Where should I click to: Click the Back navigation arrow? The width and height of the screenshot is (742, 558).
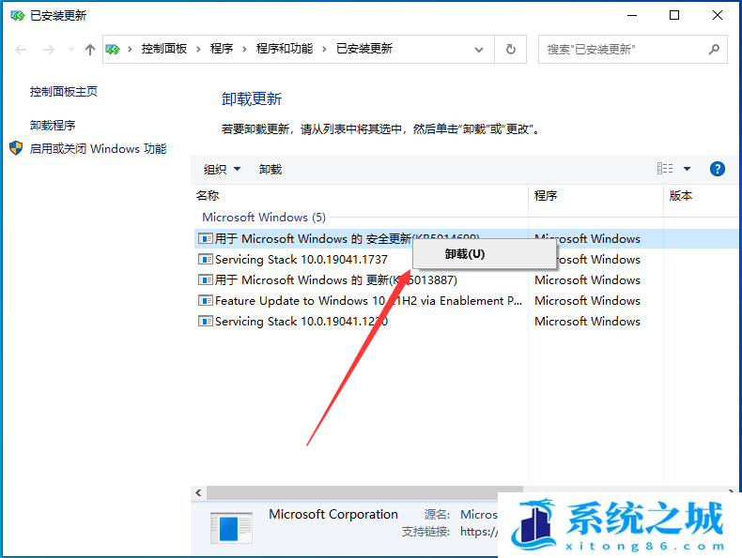coord(21,49)
